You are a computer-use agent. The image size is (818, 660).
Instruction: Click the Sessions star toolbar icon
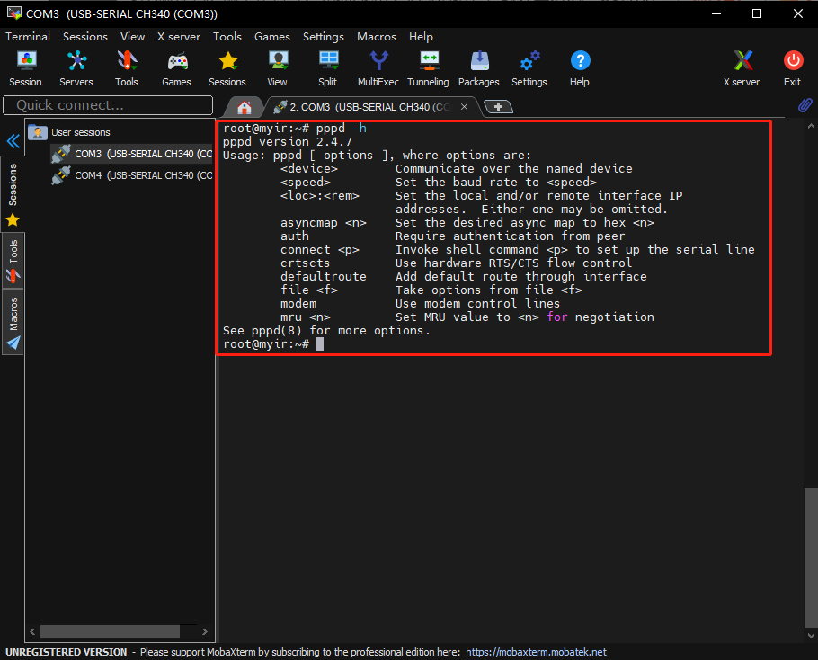coord(227,68)
